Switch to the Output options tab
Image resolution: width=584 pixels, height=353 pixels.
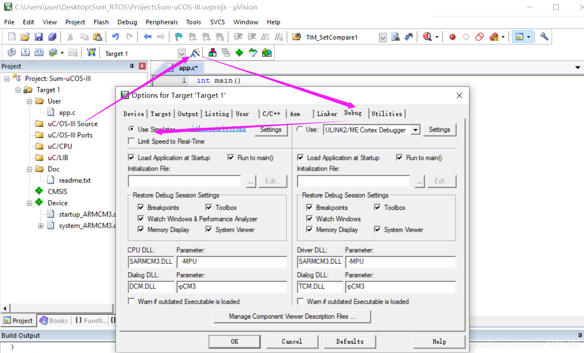(x=188, y=114)
